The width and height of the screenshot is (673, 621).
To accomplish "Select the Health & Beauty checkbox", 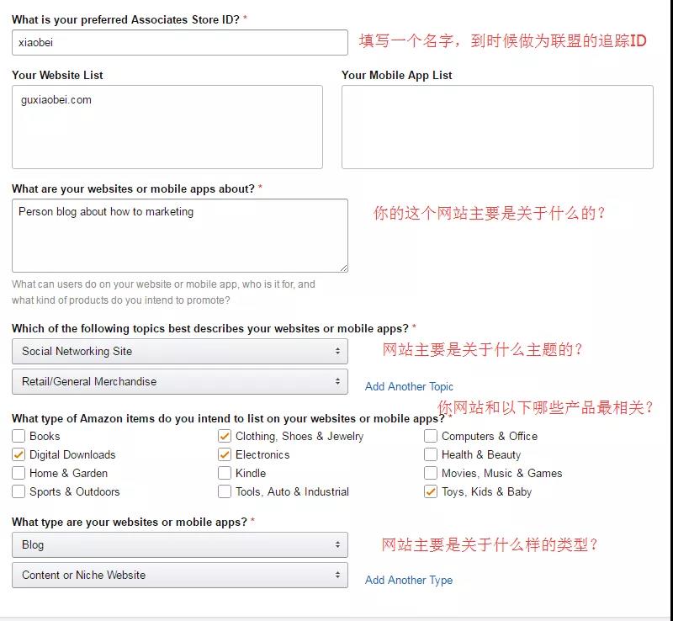I will [x=431, y=455].
